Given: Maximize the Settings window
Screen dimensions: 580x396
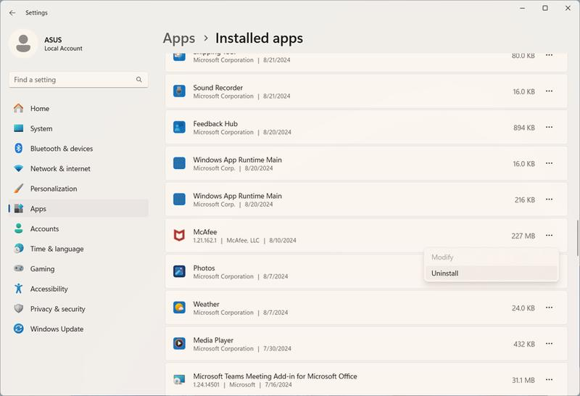Looking at the screenshot, I should 545,8.
